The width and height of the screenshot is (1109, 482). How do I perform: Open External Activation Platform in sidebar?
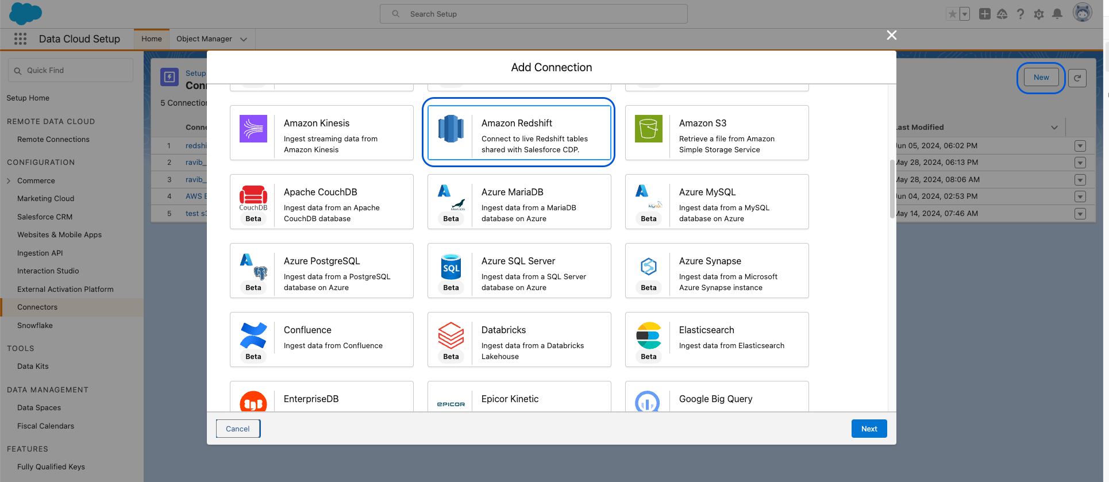pyautogui.click(x=66, y=290)
